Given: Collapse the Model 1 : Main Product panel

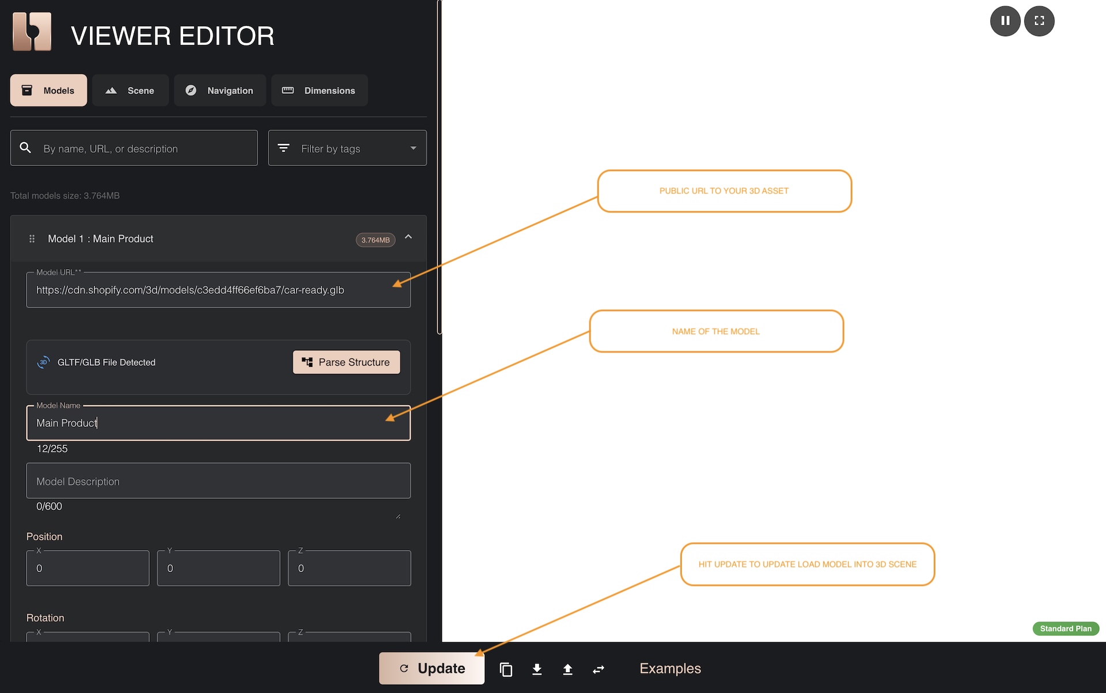Looking at the screenshot, I should click(409, 237).
